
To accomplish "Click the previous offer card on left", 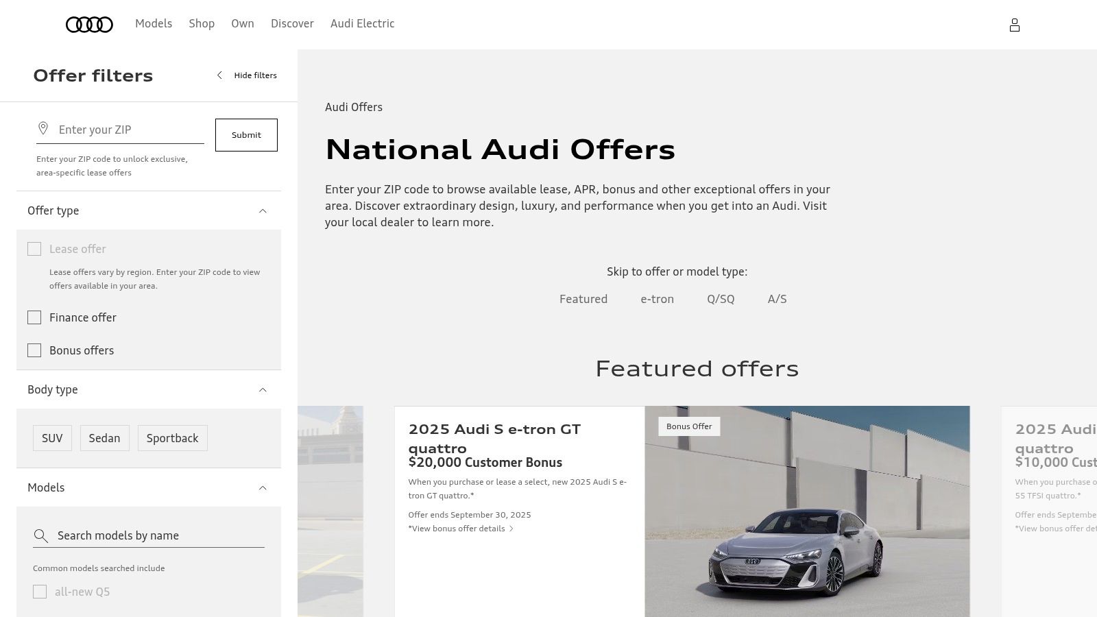I will coord(330,511).
